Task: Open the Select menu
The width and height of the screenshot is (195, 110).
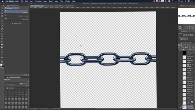Action: pyautogui.click(x=51, y=1)
